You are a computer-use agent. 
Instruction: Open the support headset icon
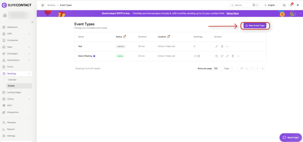point(284,5)
